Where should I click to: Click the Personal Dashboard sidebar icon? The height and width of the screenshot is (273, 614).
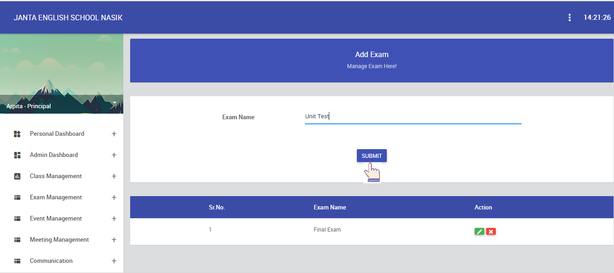pos(17,134)
